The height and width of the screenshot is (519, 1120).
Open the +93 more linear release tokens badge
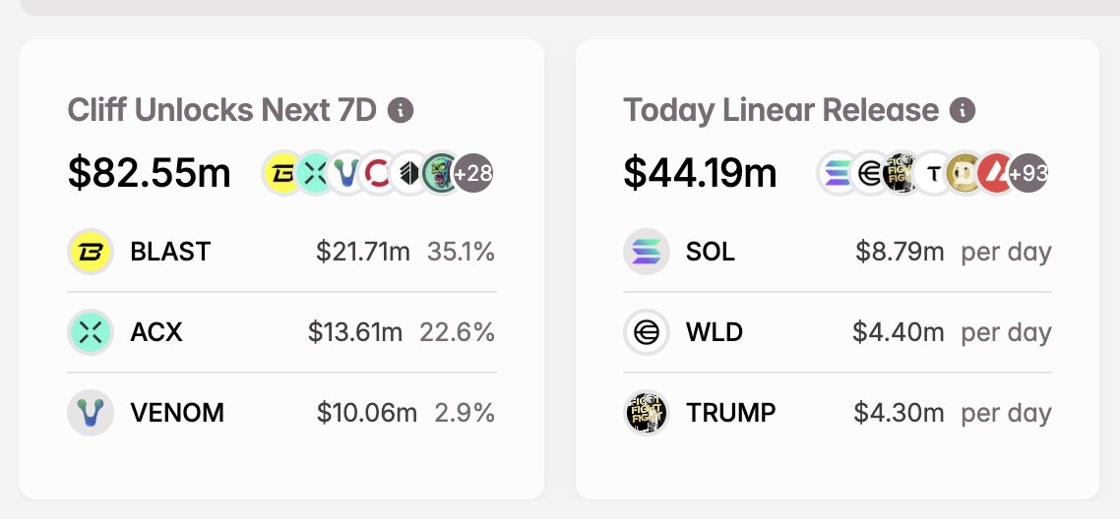click(1028, 173)
